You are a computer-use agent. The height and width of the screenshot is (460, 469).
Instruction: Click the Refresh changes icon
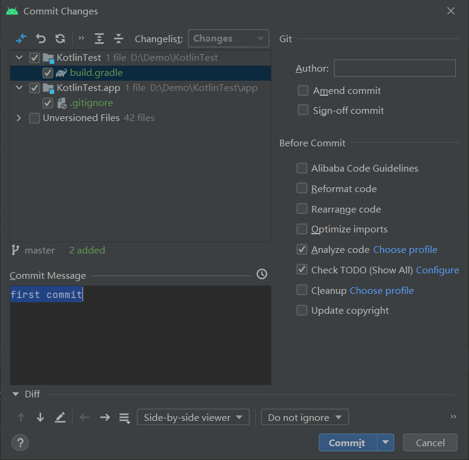(60, 39)
